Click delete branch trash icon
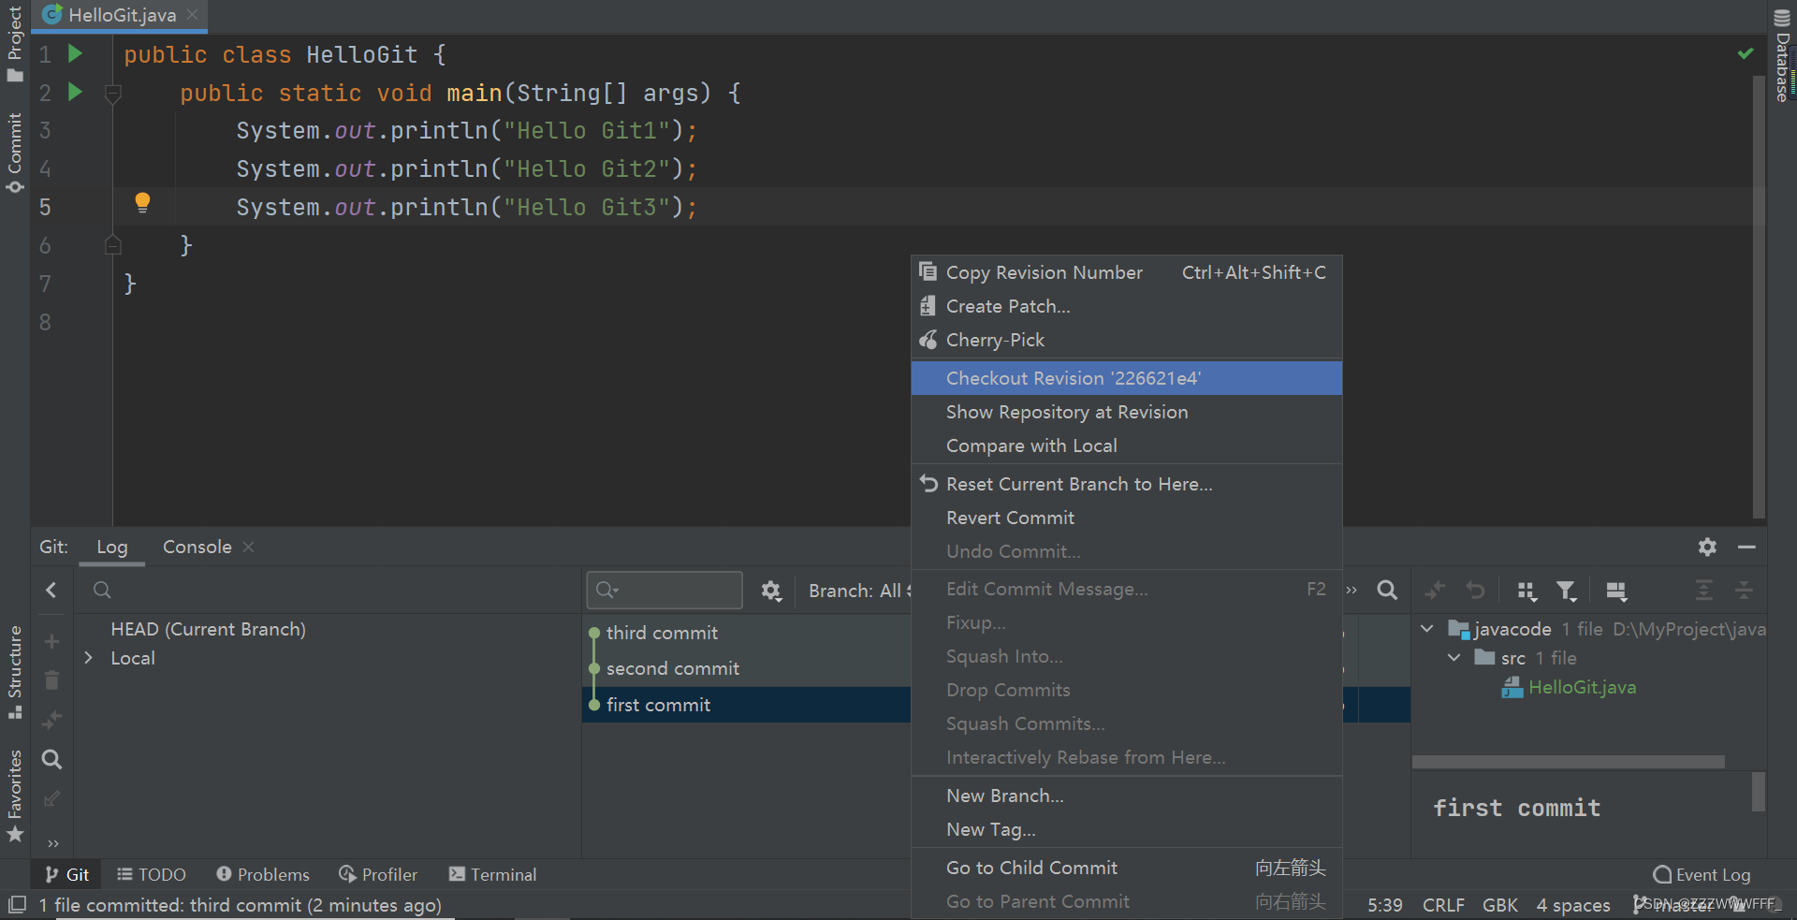 (x=51, y=680)
